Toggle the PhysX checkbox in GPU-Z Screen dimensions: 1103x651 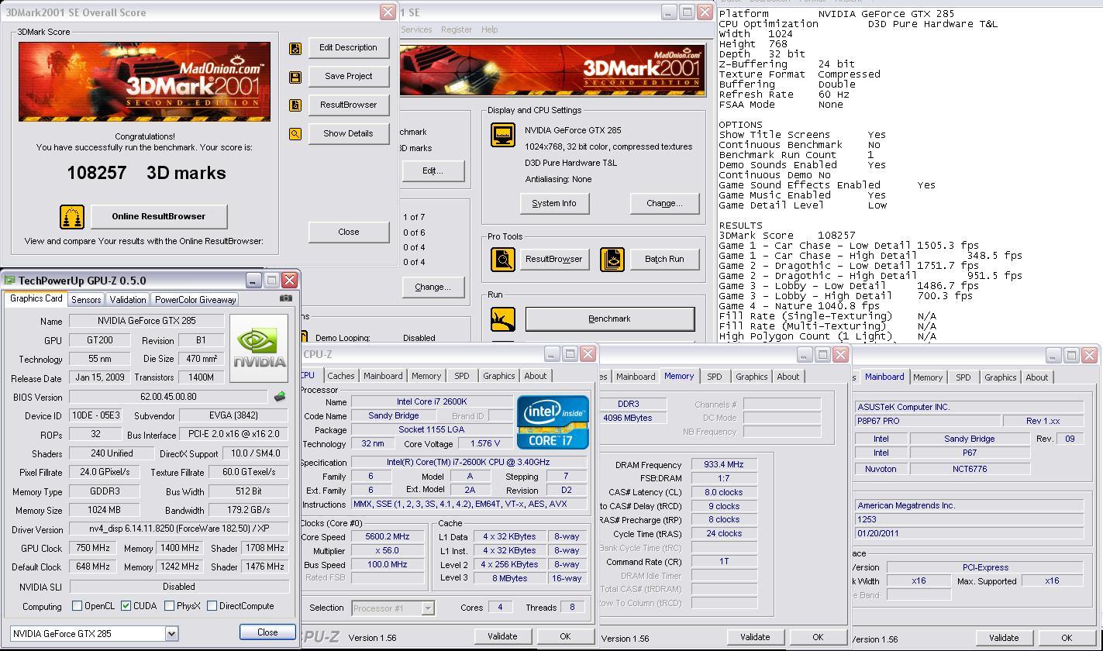click(169, 606)
